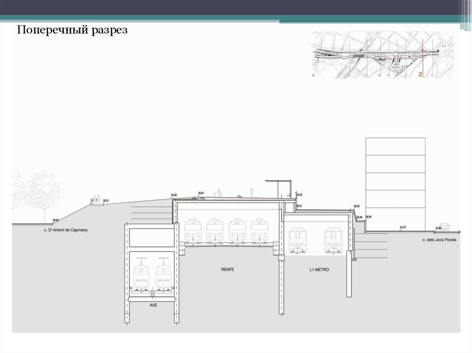Viewport: 472px width, 353px height.
Task: Click the orange section marker number 2
Action: tap(420, 73)
